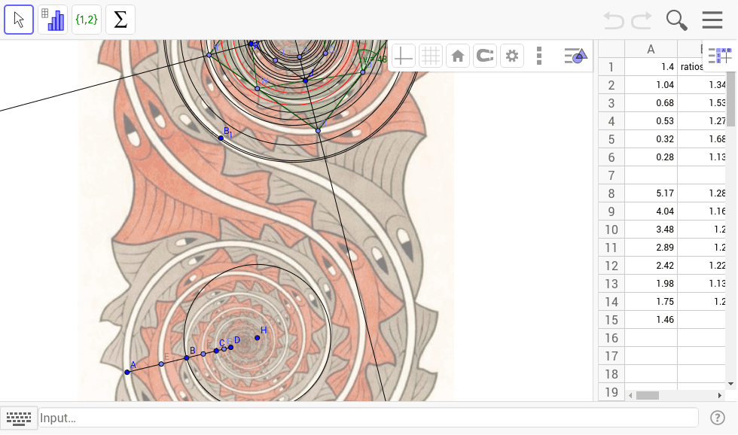Viewport: 738px width, 435px height.
Task: Select spreadsheet row 7 header
Action: [611, 175]
